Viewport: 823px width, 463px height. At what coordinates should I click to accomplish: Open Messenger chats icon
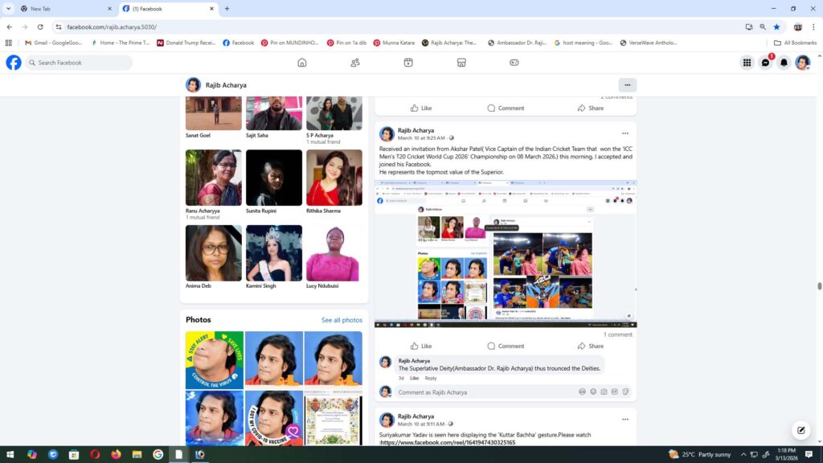(x=765, y=63)
